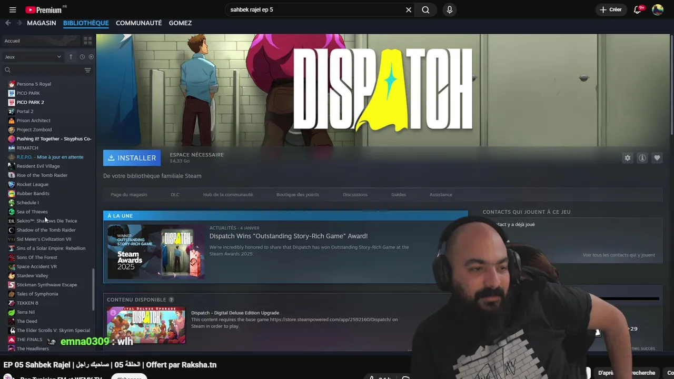Open the YouTube hamburger guide menu
674x379 pixels.
[x=13, y=9]
